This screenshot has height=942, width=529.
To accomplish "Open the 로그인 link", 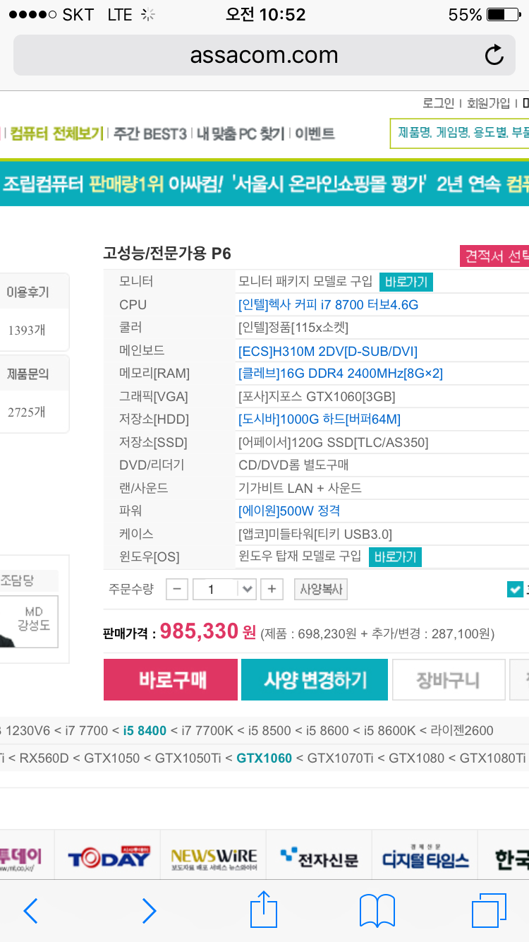I will (x=438, y=103).
